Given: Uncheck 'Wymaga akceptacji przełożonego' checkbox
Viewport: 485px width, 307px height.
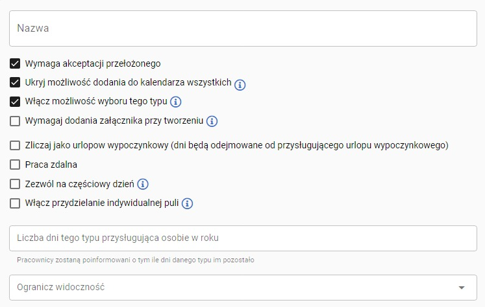Looking at the screenshot, I should click(x=15, y=63).
